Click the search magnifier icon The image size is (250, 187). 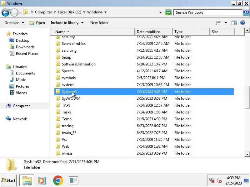click(246, 12)
